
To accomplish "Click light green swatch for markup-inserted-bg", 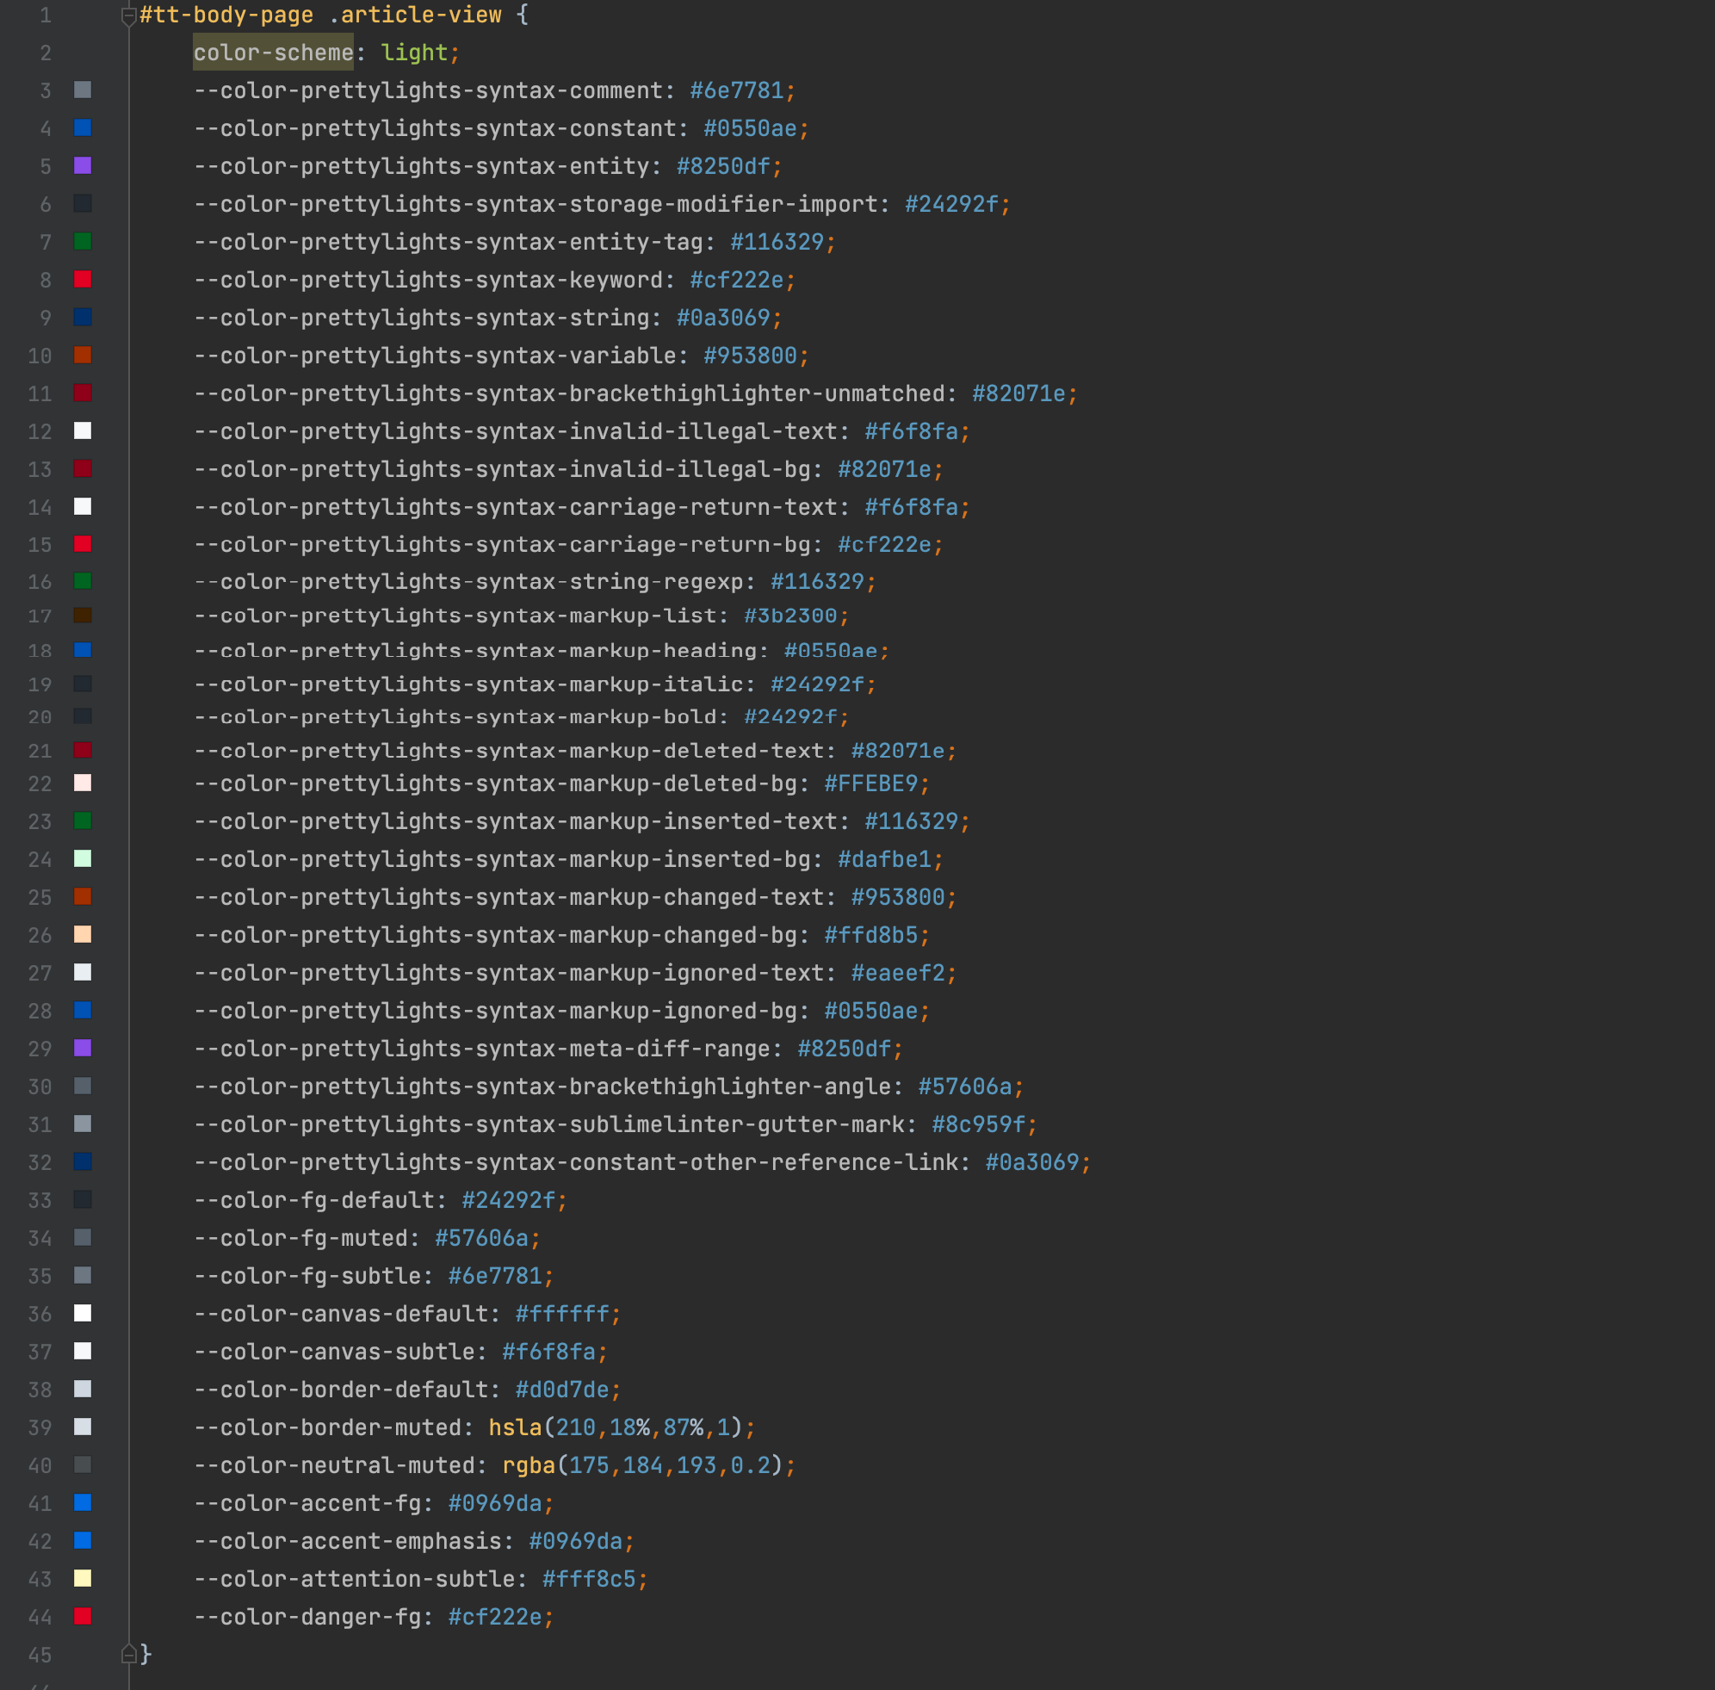I will coord(83,858).
